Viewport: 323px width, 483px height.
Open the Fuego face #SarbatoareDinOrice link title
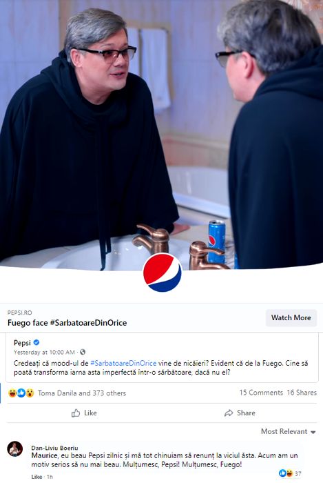(x=67, y=322)
